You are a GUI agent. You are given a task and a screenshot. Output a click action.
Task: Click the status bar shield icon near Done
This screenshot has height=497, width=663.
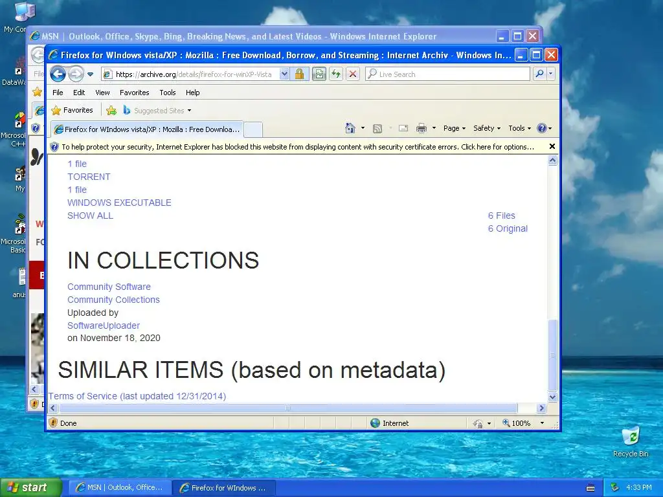click(x=53, y=423)
